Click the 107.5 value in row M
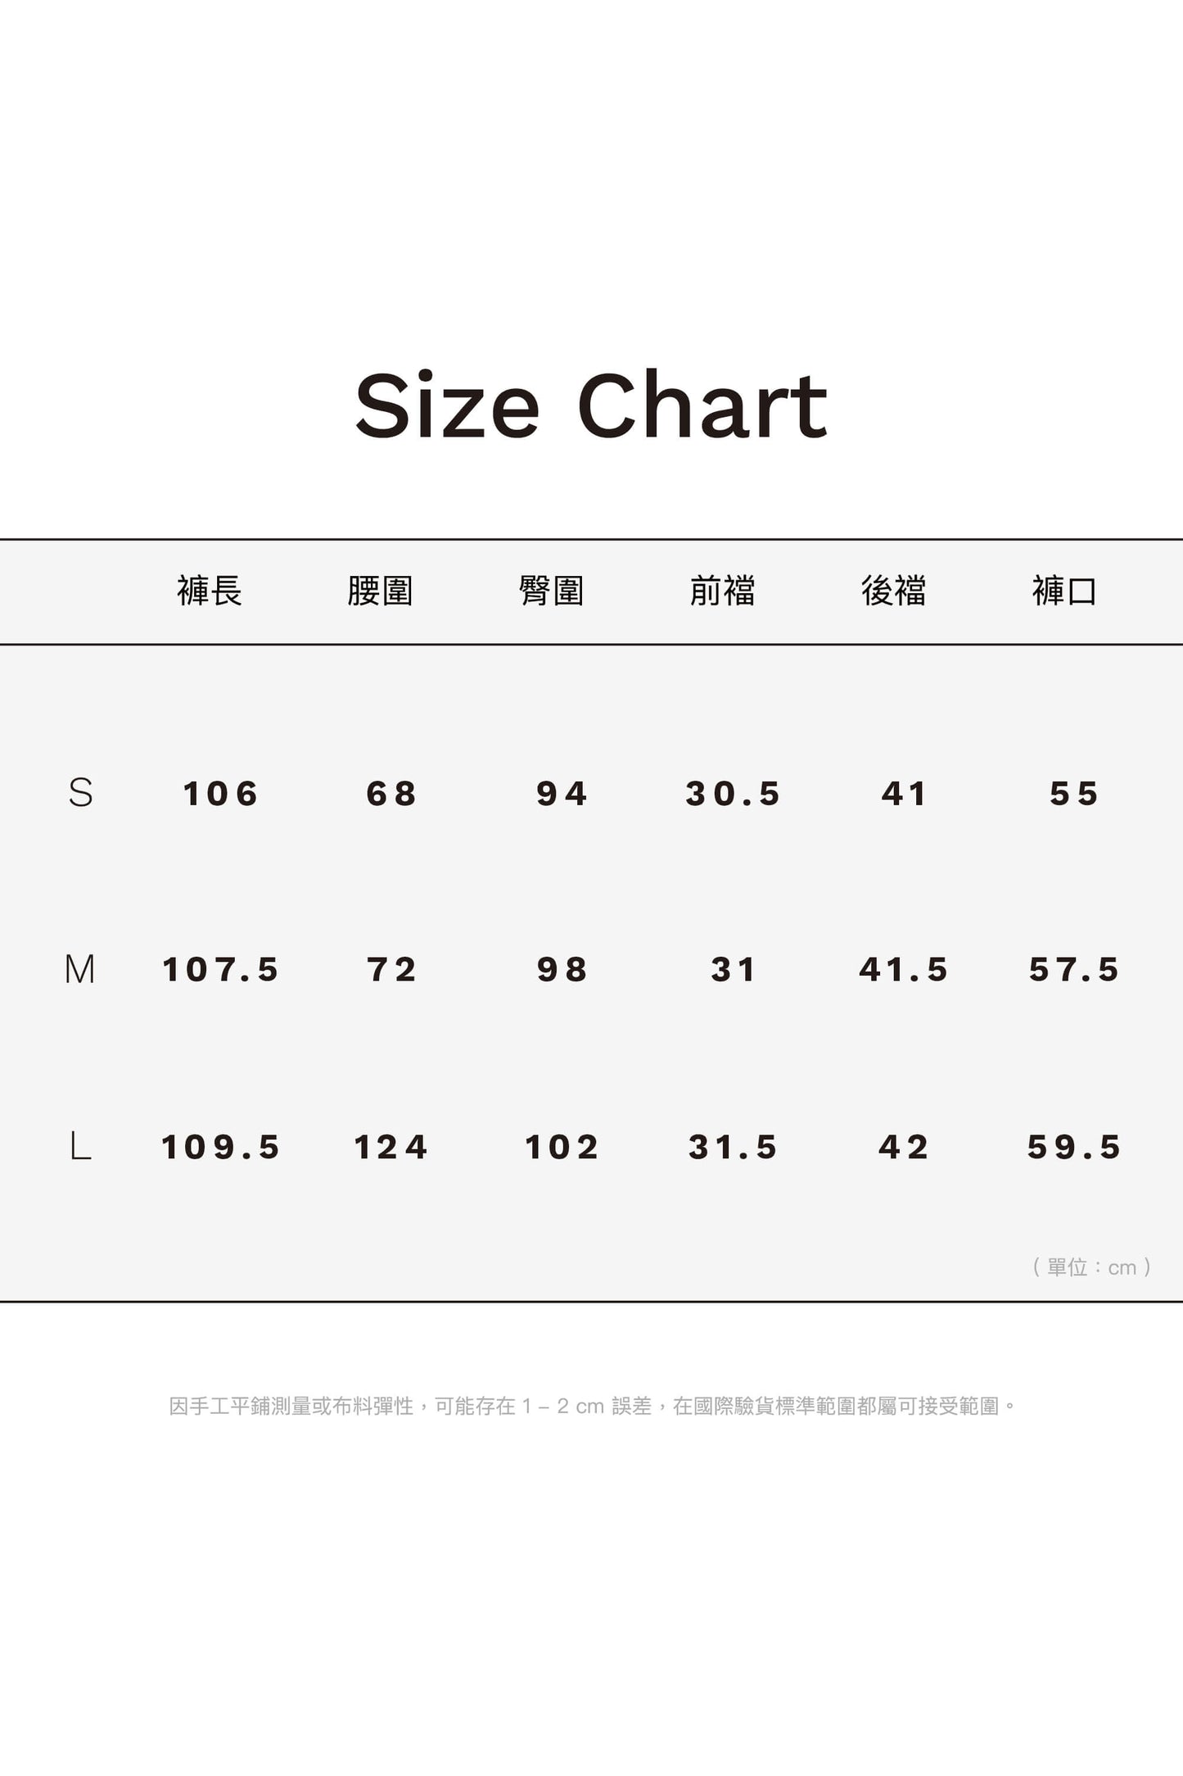This screenshot has width=1183, height=1776. [220, 970]
